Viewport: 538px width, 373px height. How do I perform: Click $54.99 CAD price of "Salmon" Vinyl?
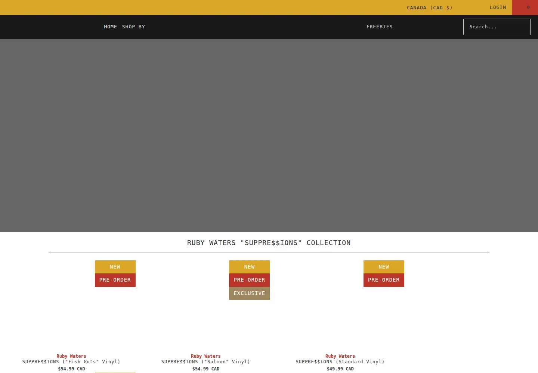206,369
